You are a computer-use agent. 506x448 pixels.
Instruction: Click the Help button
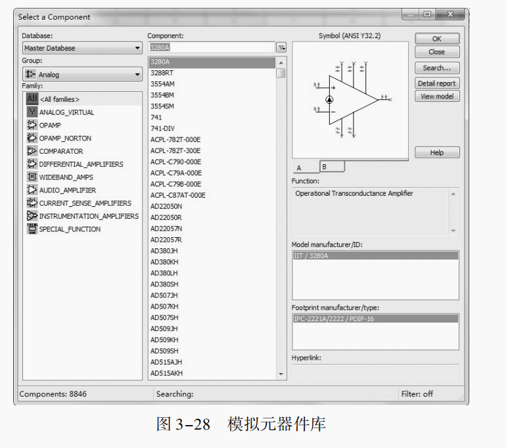click(437, 152)
